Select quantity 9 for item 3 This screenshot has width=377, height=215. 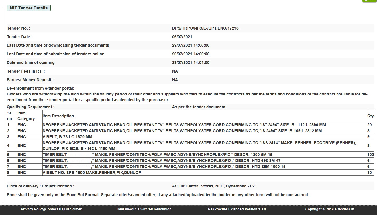coord(368,137)
